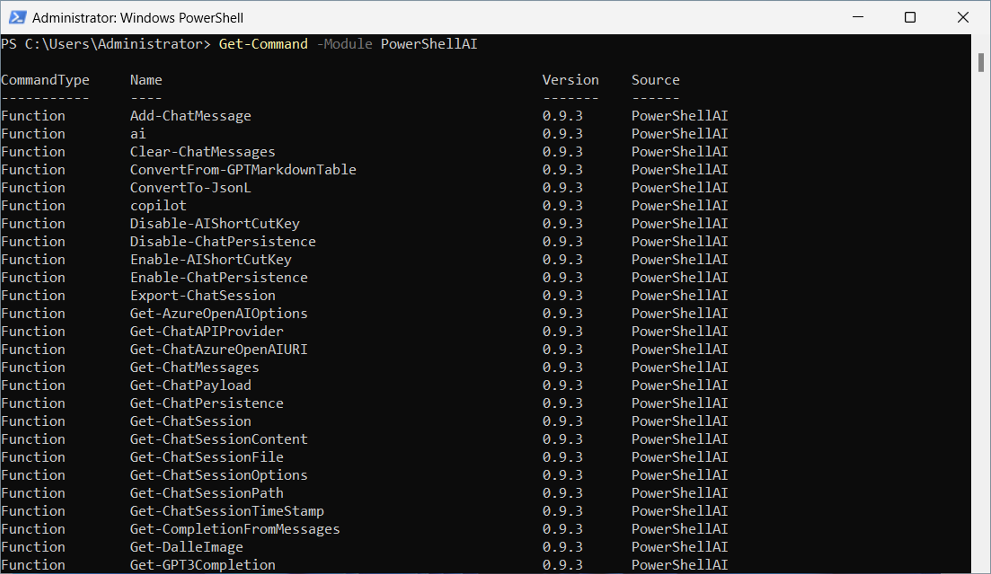Select the Enable-ChatPersistence entry

219,278
